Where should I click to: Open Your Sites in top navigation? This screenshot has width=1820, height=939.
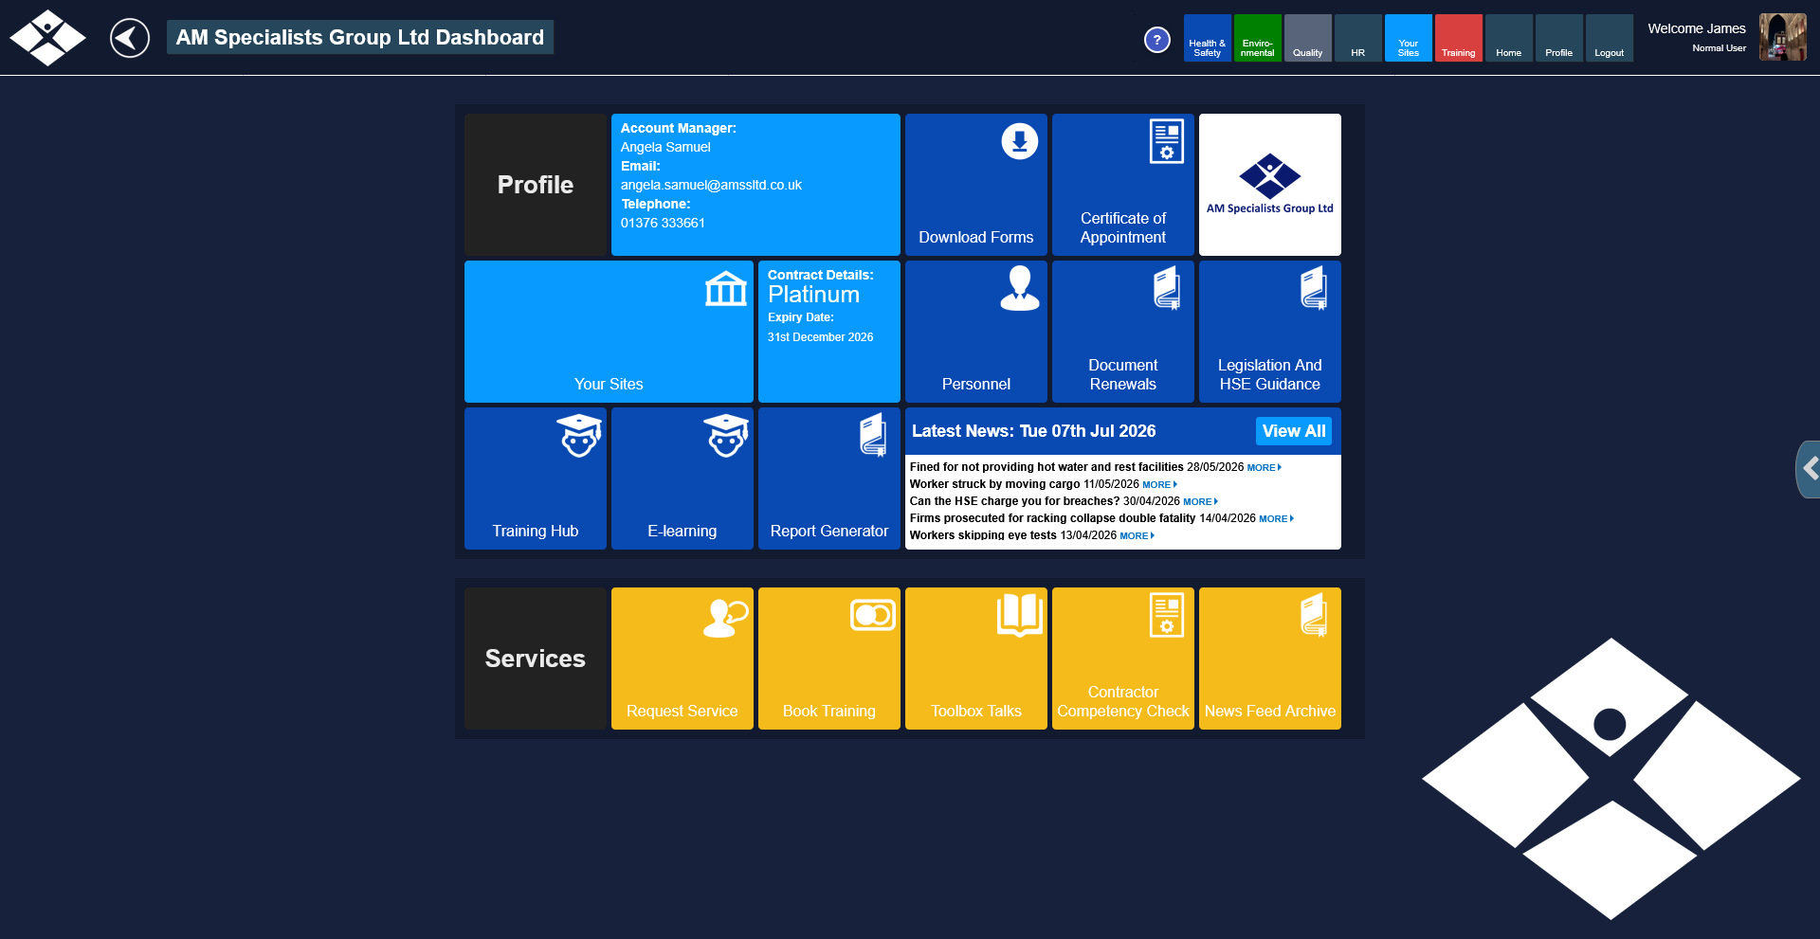[x=1409, y=38]
